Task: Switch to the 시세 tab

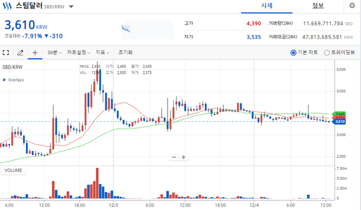Action: pyautogui.click(x=267, y=6)
